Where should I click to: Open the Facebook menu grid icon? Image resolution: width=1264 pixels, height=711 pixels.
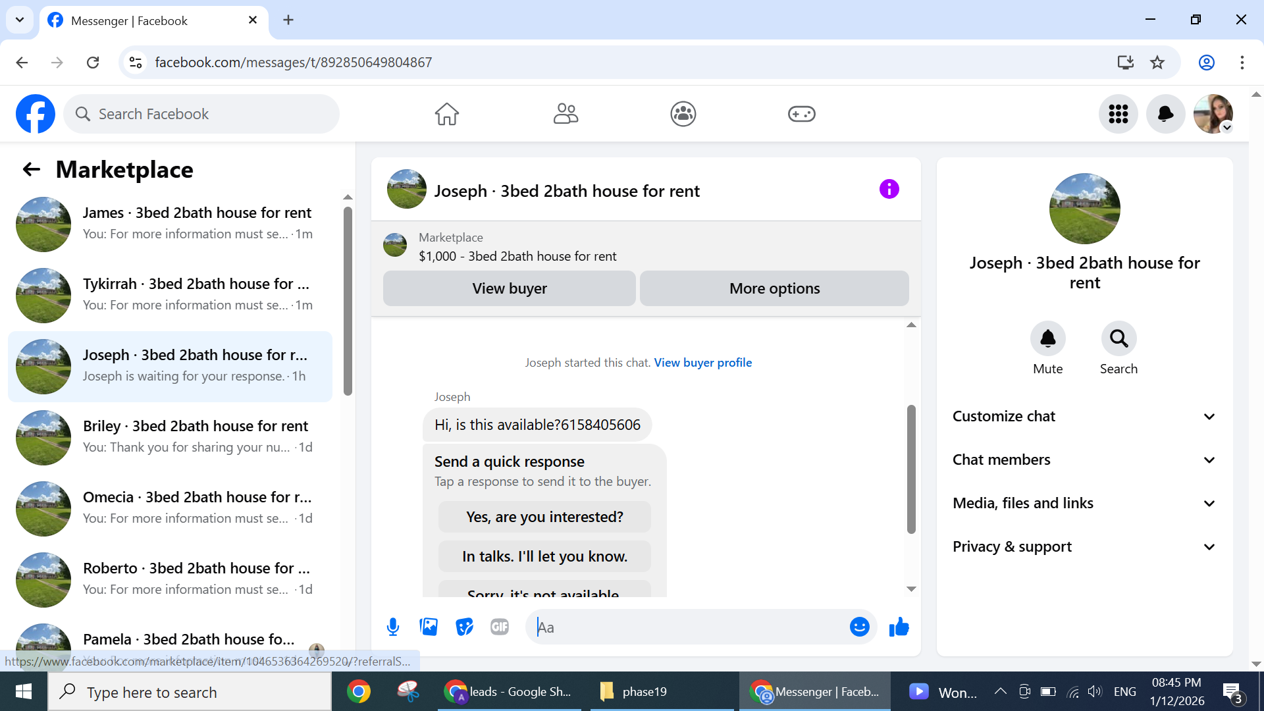(1118, 114)
